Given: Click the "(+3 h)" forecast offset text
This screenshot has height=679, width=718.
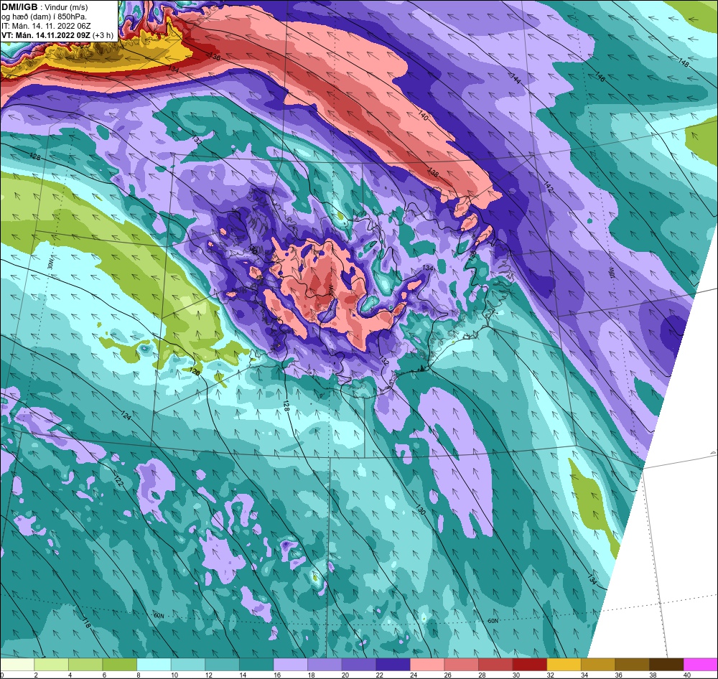Looking at the screenshot, I should point(103,35).
